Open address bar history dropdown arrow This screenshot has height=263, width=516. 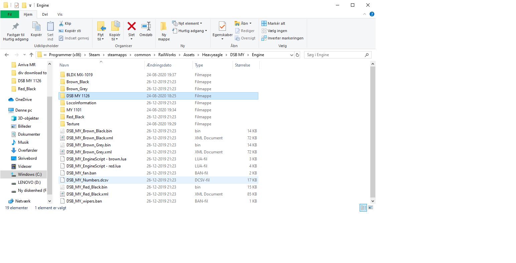pyautogui.click(x=292, y=55)
